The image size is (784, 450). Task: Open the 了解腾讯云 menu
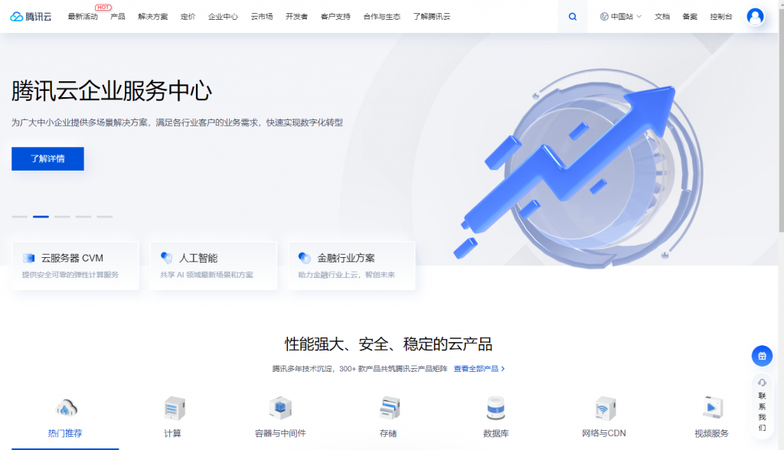point(432,17)
